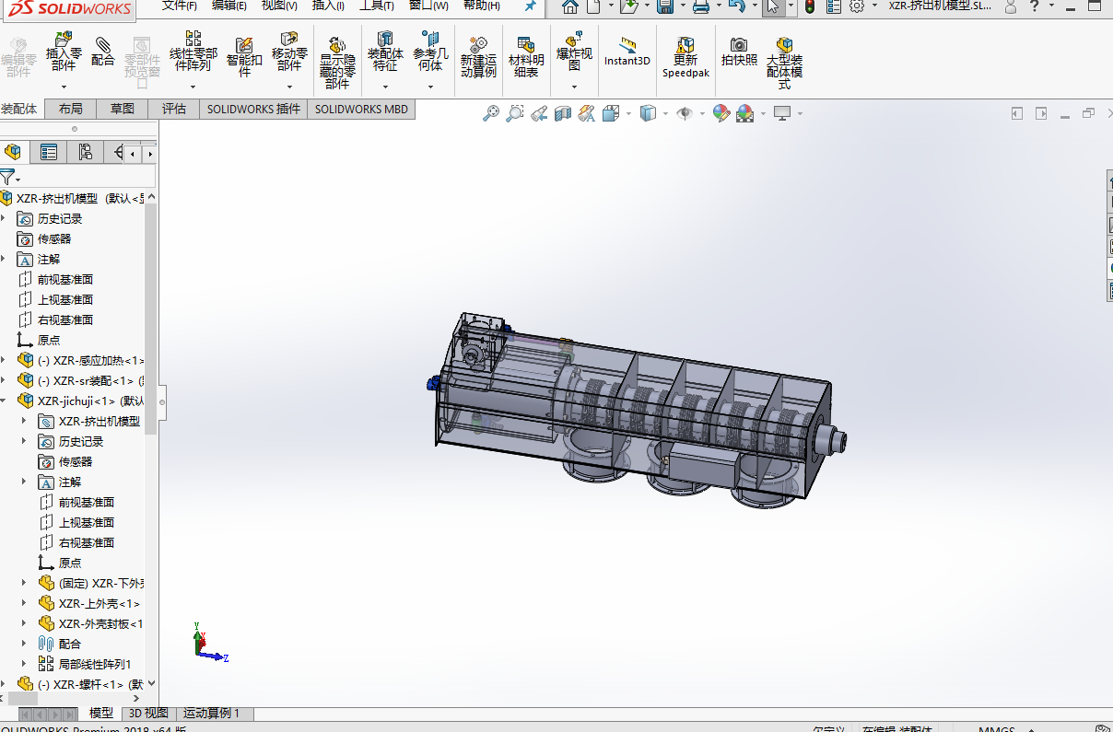Click Zoom to Area icon in view toolbar
1113x732 pixels.
click(x=515, y=113)
